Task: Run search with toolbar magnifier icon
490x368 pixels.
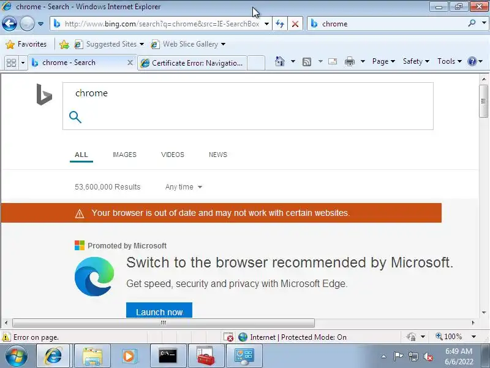Action: click(x=472, y=23)
